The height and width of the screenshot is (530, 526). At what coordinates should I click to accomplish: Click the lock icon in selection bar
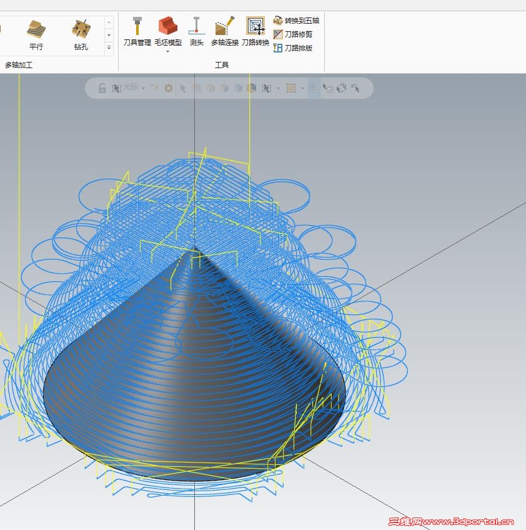coord(102,88)
